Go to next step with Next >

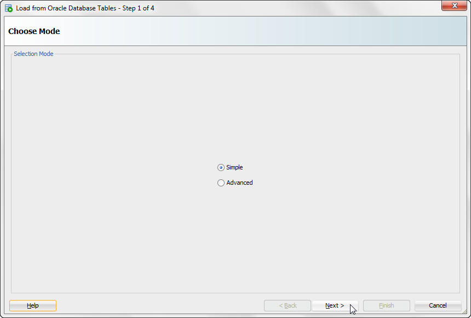[x=335, y=306]
